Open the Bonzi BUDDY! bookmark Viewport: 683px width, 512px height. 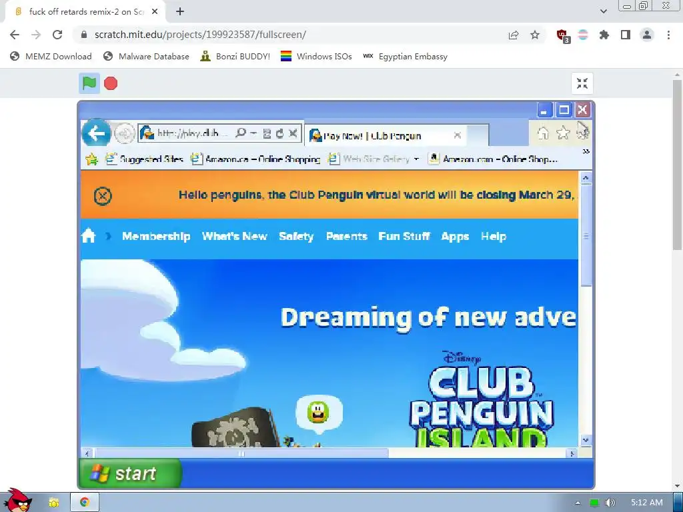[235, 56]
